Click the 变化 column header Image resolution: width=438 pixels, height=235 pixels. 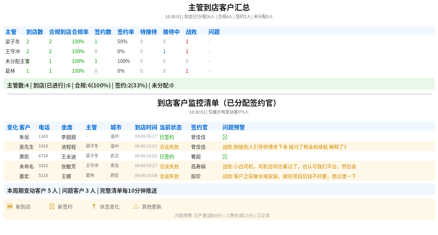click(x=13, y=127)
